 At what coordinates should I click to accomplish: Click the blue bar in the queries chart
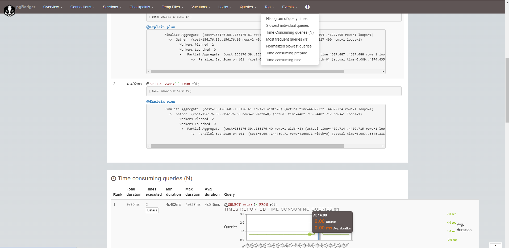[319, 237]
